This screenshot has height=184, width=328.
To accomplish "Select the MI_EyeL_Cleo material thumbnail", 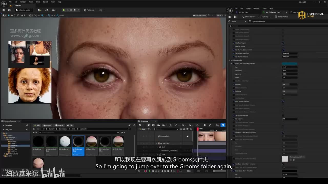I will [91, 146].
